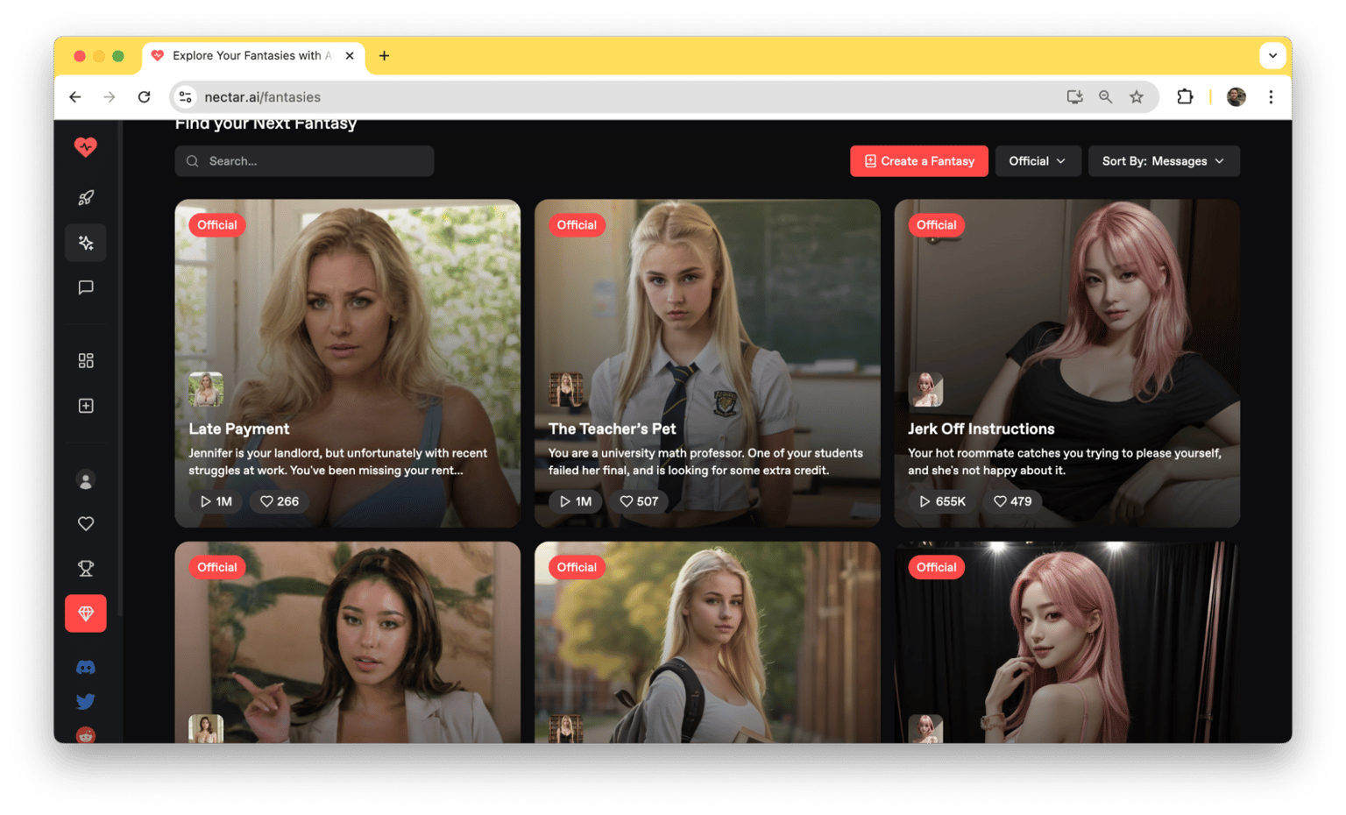Open a new browser tab with plus
The image size is (1346, 815).
pyautogui.click(x=384, y=56)
